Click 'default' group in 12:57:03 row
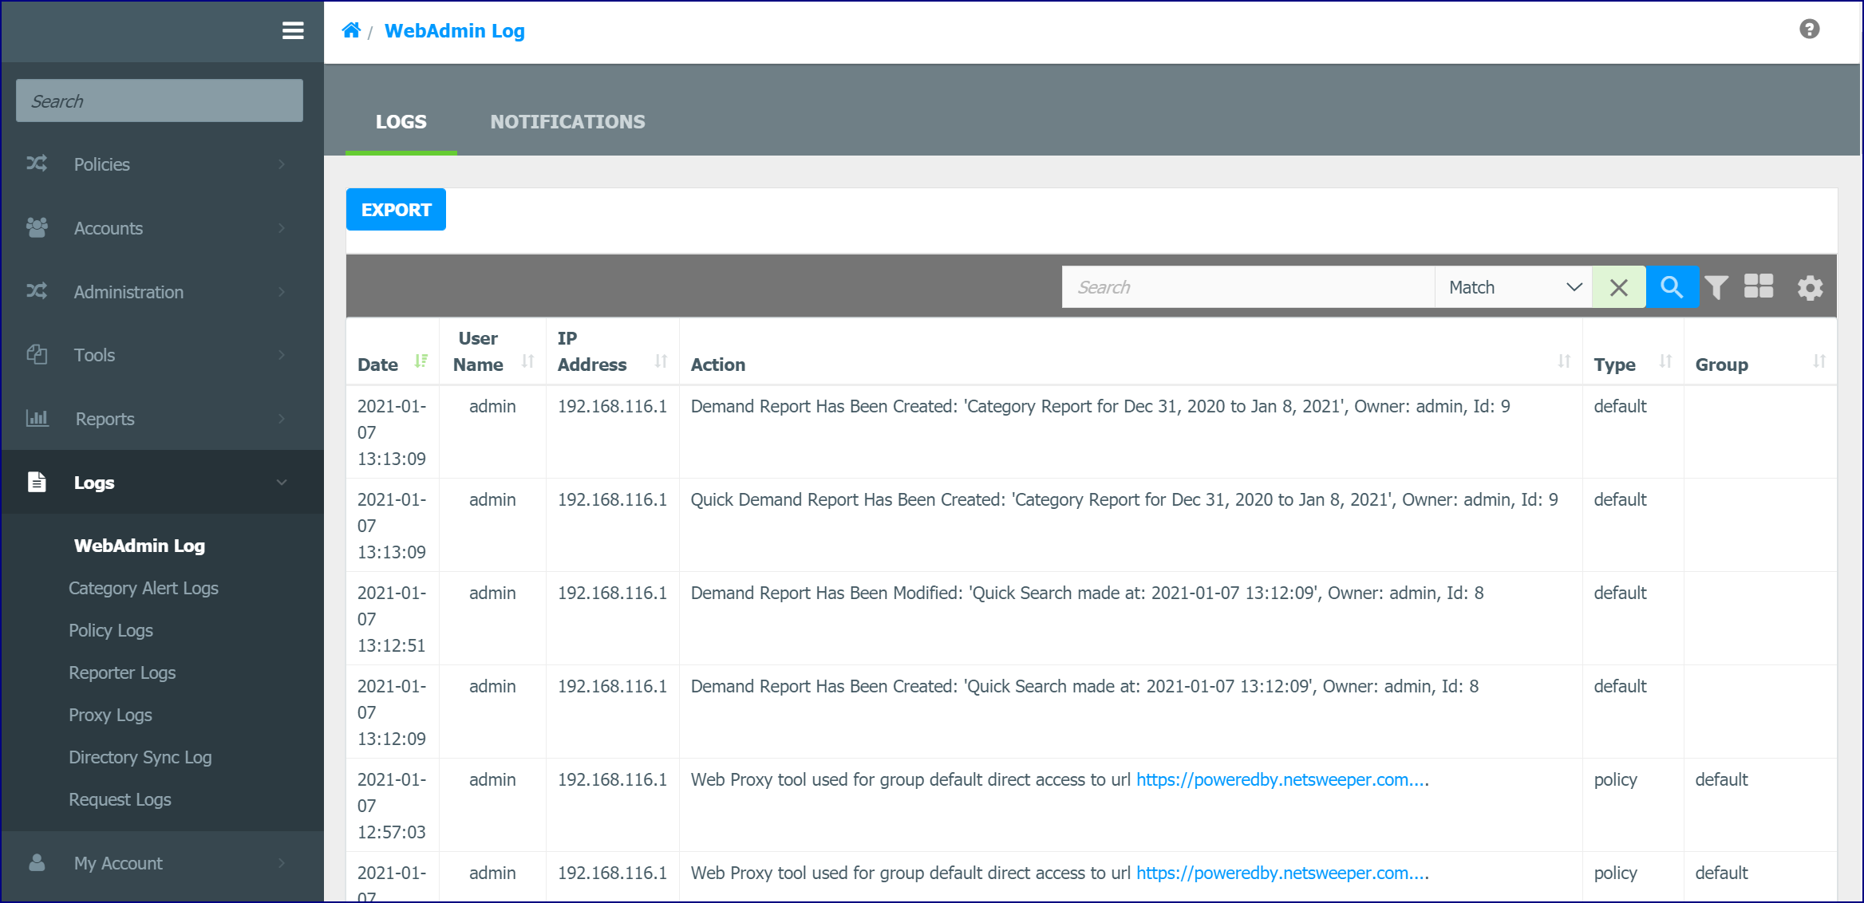This screenshot has width=1864, height=903. click(1721, 779)
